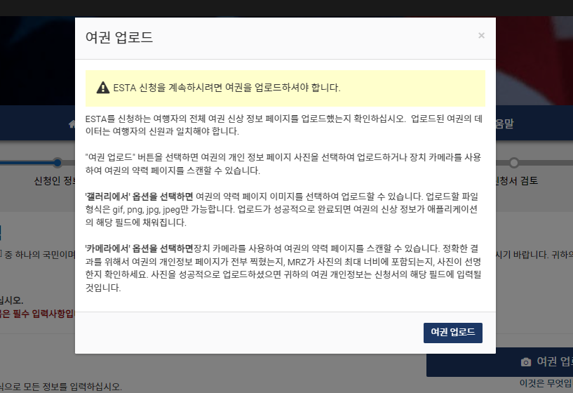Image resolution: width=573 pixels, height=393 pixels.
Task: Click the 신청서 검토 label in the background
Action: point(517,180)
